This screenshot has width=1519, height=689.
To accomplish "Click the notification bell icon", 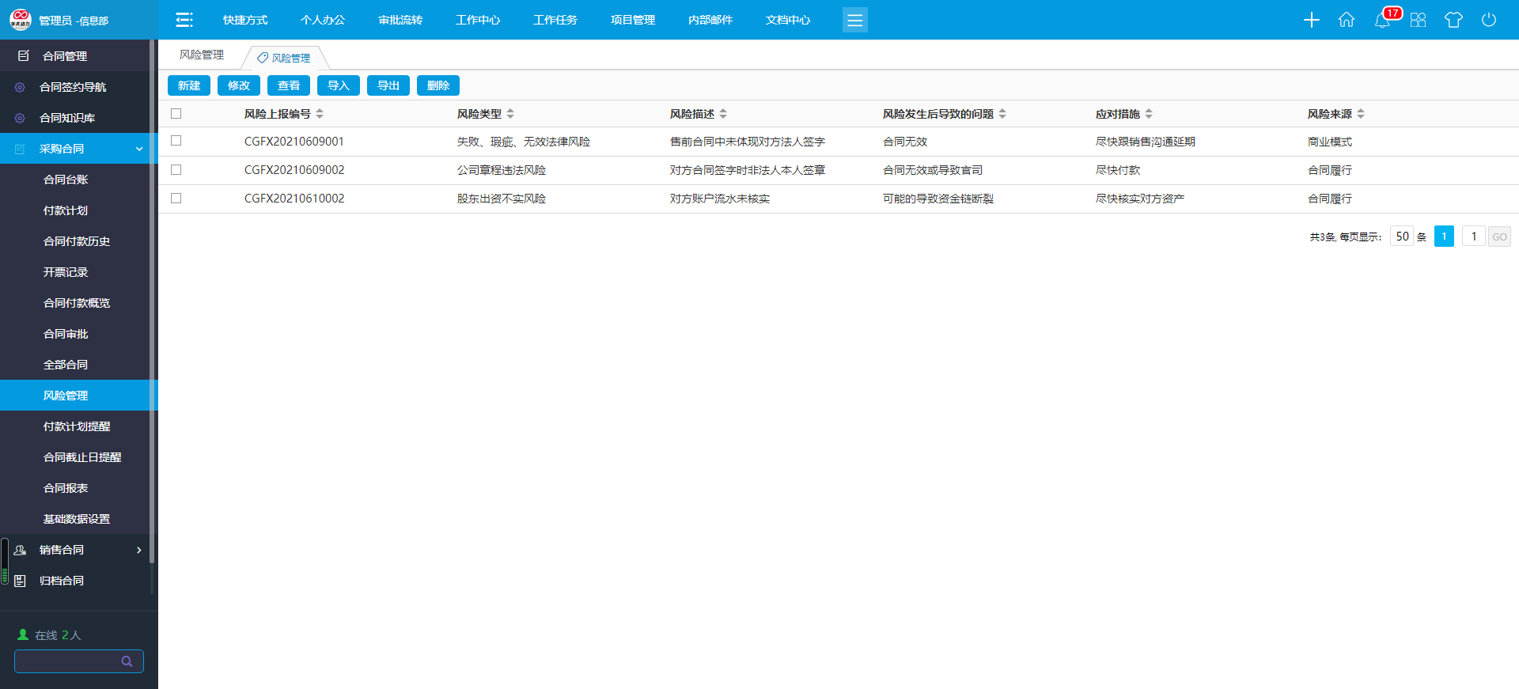I will click(1382, 21).
